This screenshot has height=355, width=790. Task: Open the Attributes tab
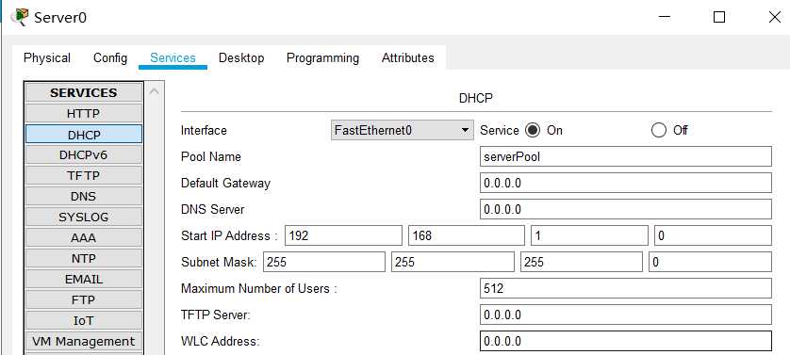tap(407, 57)
